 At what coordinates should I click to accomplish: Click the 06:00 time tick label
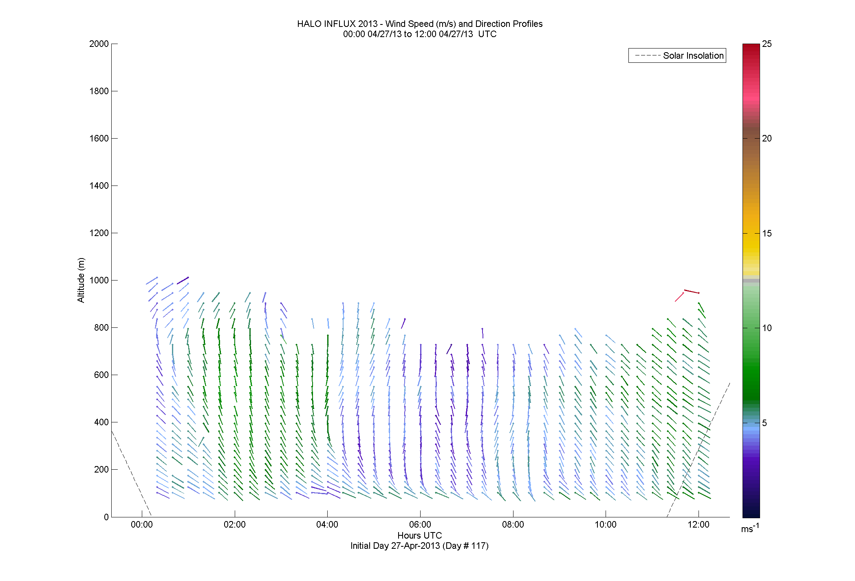(420, 525)
